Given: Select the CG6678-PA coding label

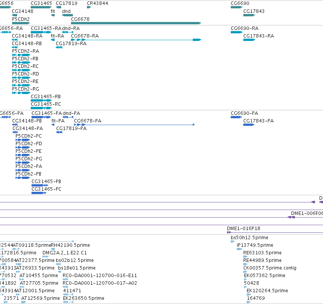Looking at the screenshot, I should 88,121.
